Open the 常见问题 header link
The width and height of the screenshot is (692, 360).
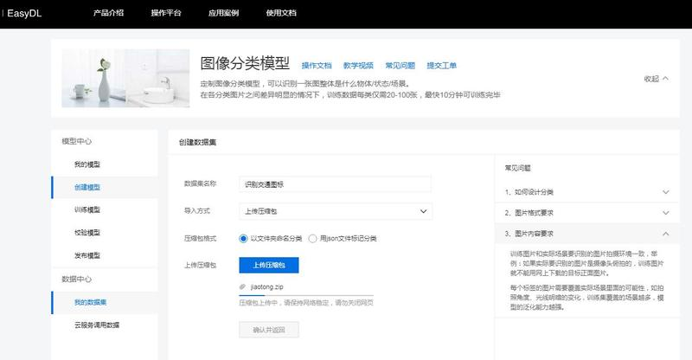tap(400, 66)
